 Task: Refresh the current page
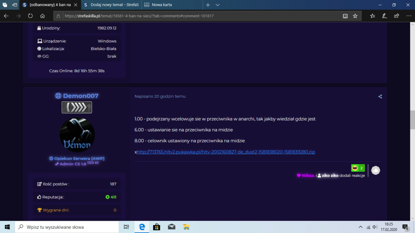[30, 16]
